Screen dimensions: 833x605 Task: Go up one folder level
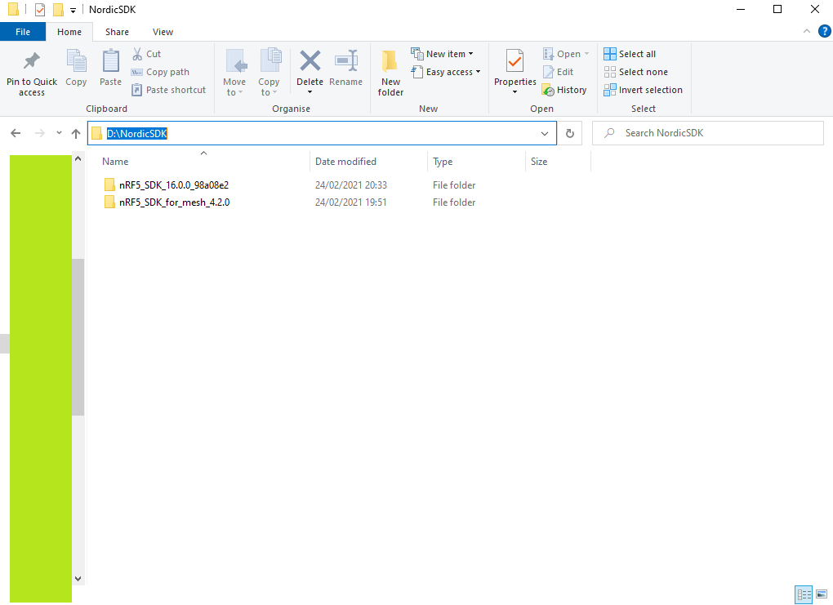click(x=76, y=133)
